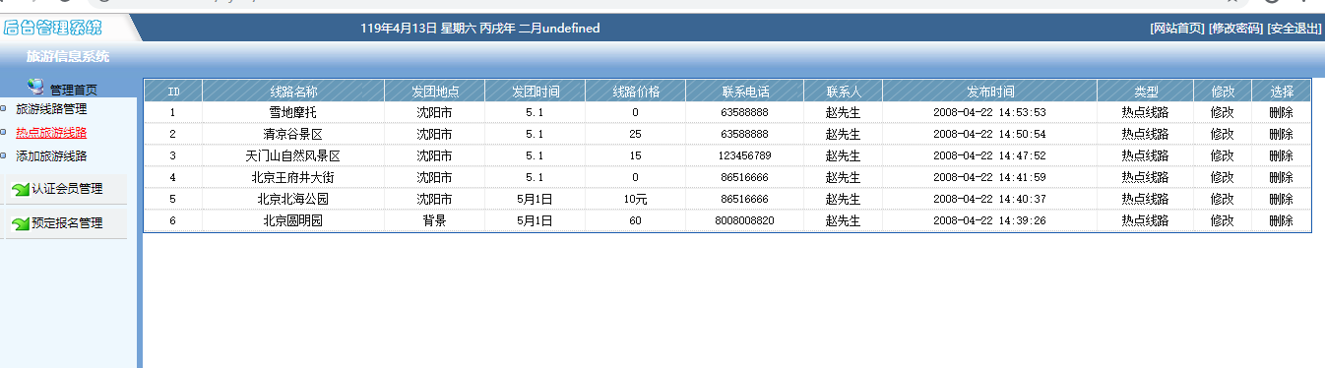Click the route name 雪地摩托
This screenshot has width=1325, height=368.
pos(293,112)
